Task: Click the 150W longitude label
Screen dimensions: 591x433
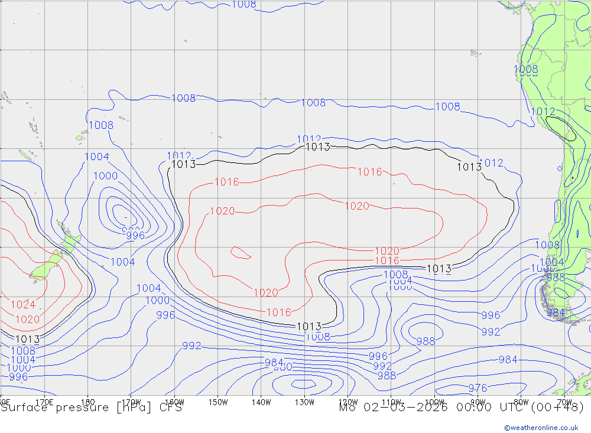Action: pyautogui.click(x=218, y=402)
